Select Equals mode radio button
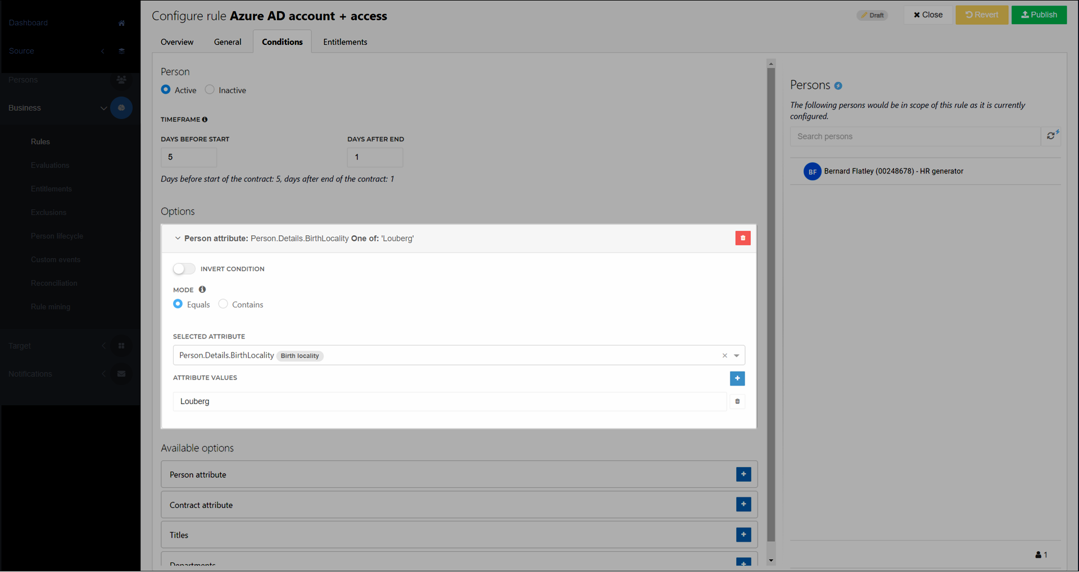This screenshot has width=1079, height=572. click(178, 304)
